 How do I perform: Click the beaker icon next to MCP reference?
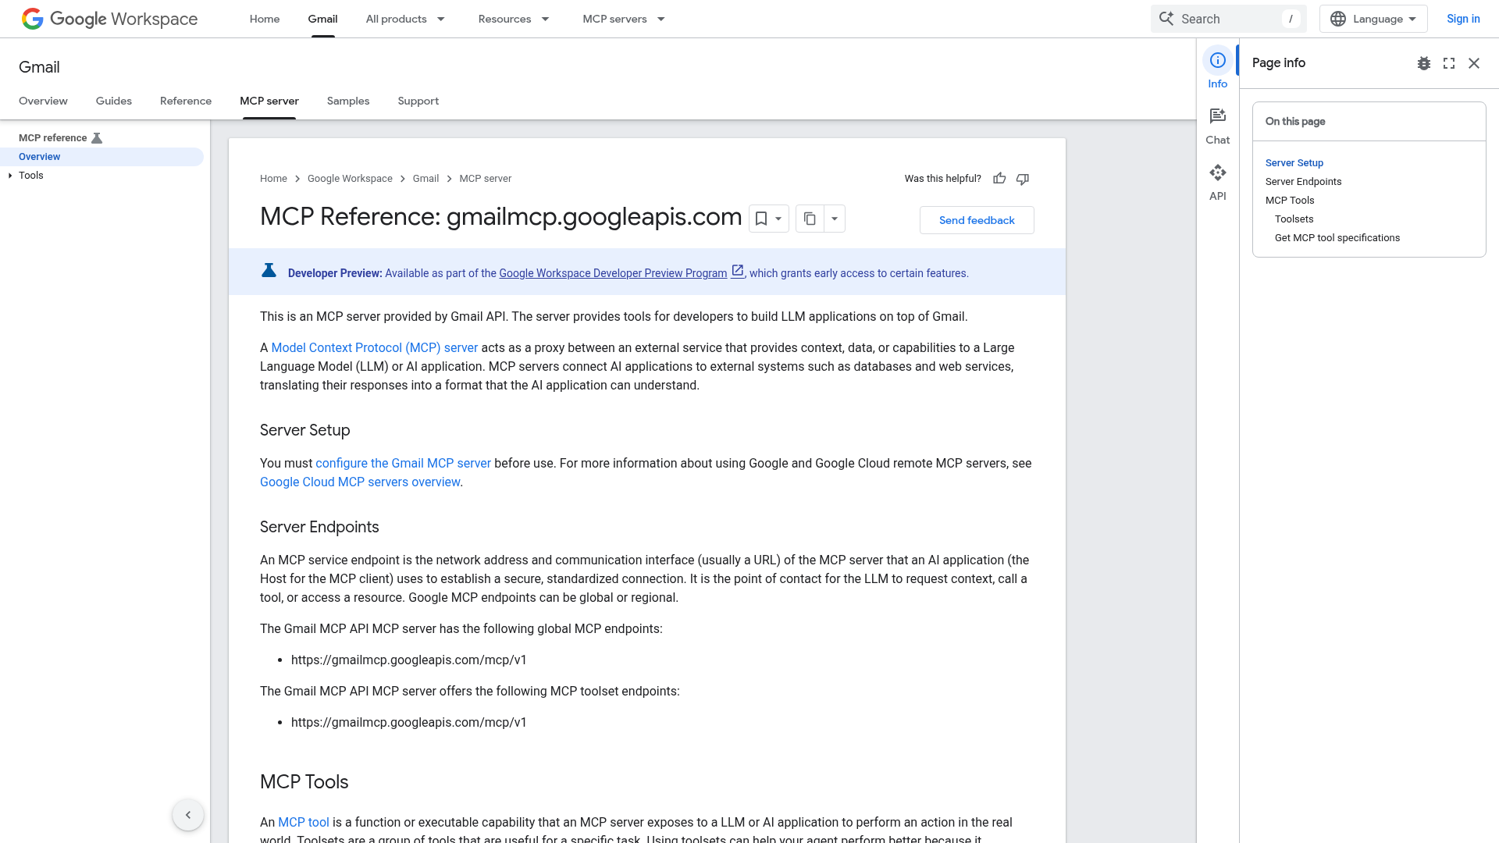97,138
